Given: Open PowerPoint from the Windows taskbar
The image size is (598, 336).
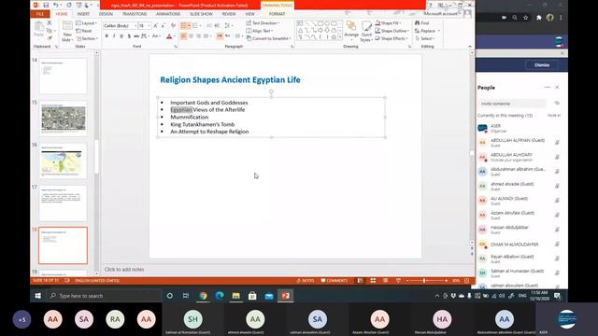Looking at the screenshot, I should click(x=286, y=296).
